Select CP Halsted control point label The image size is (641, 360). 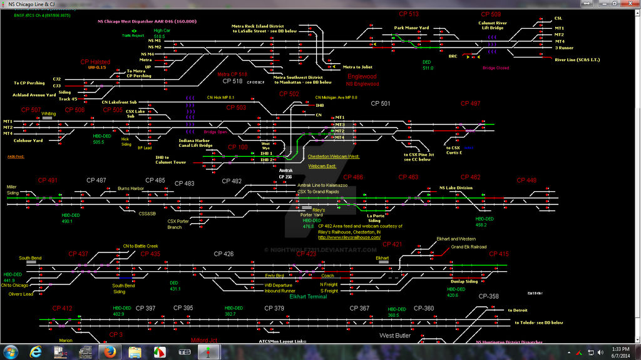[x=95, y=62]
